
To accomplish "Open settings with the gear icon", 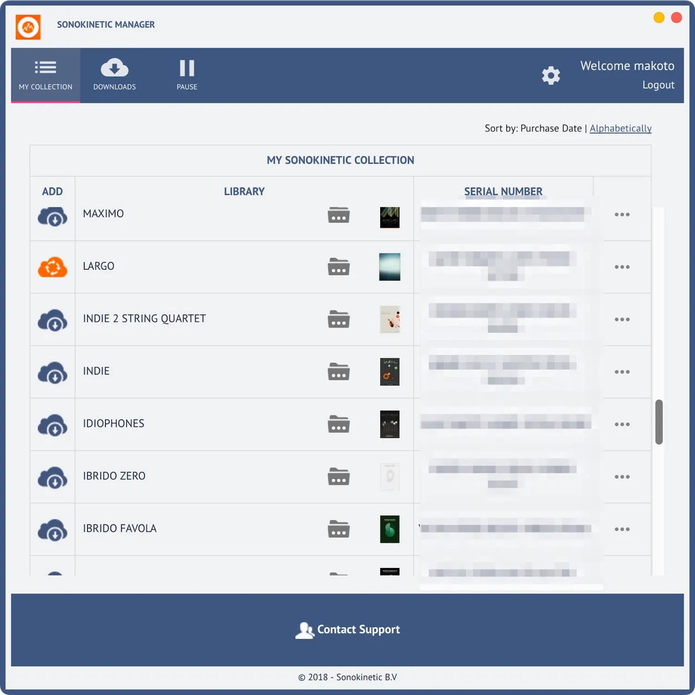I will 551,75.
